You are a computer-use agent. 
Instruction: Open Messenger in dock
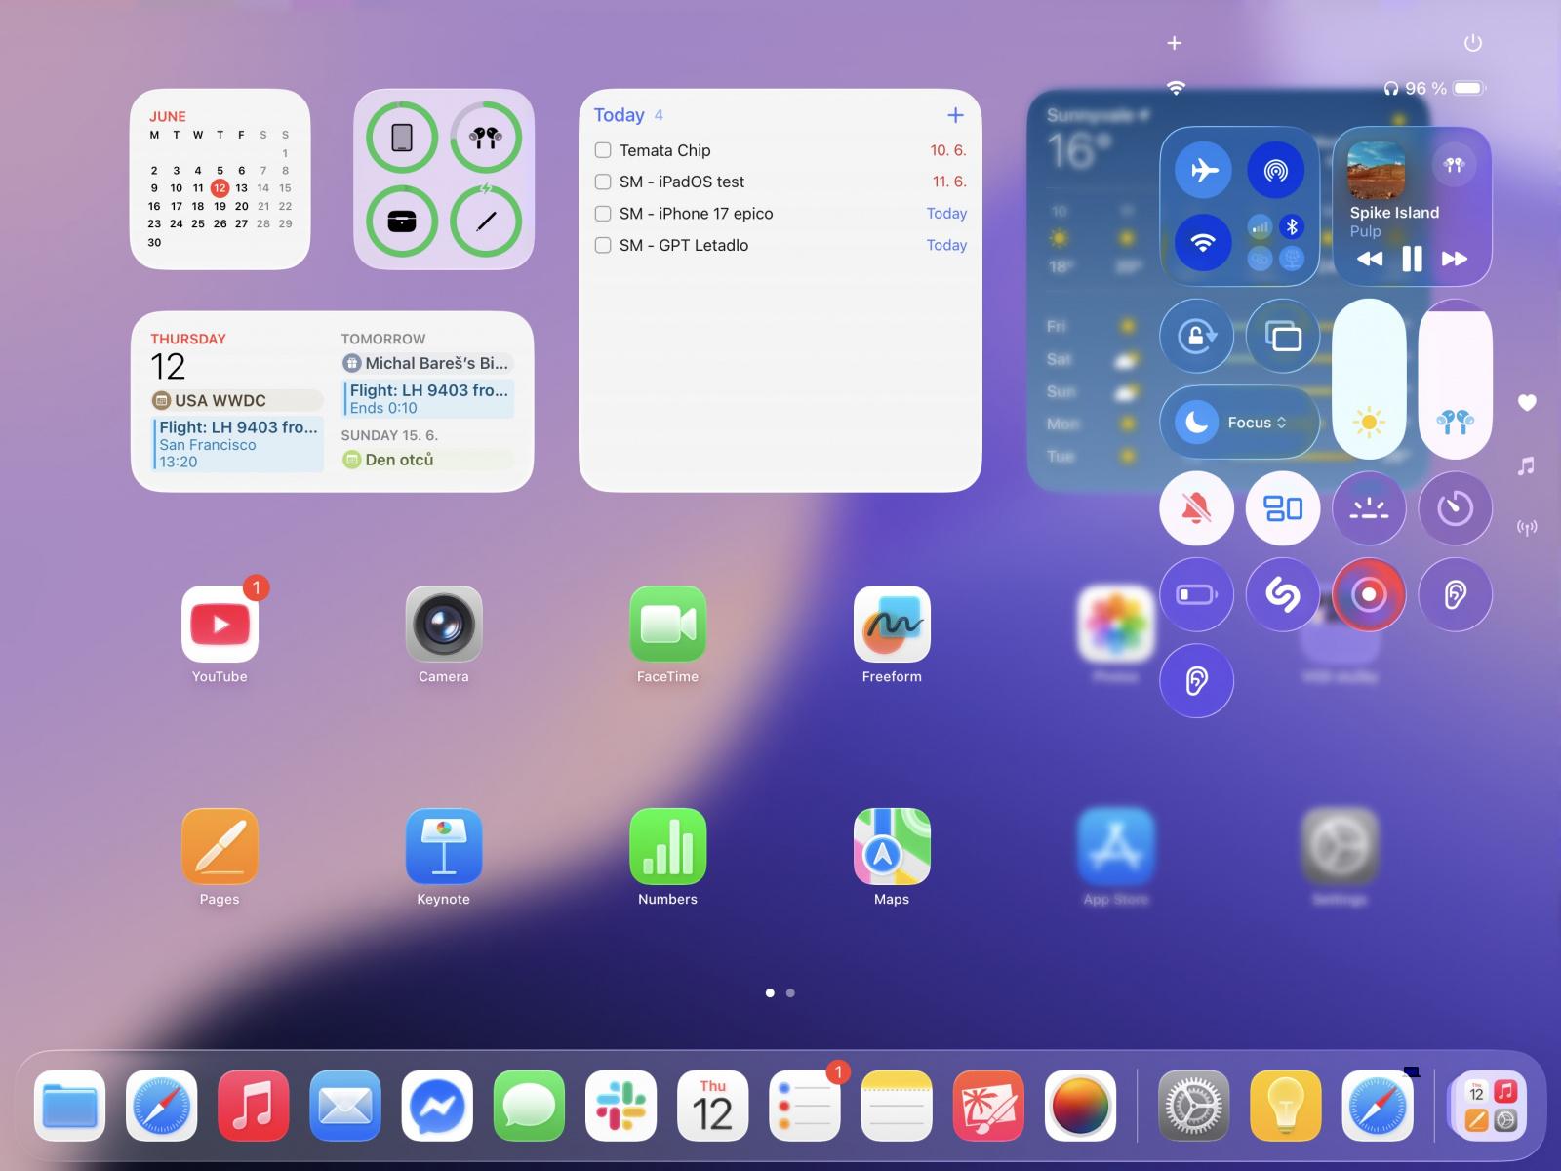point(437,1107)
